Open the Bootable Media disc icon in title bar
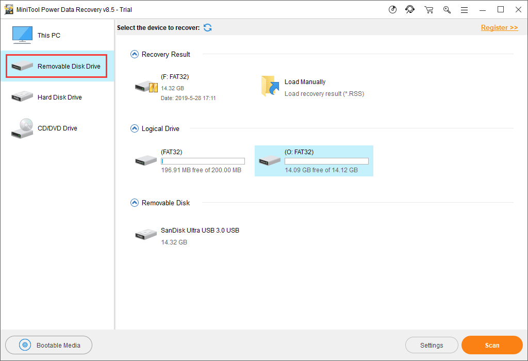 (x=392, y=9)
